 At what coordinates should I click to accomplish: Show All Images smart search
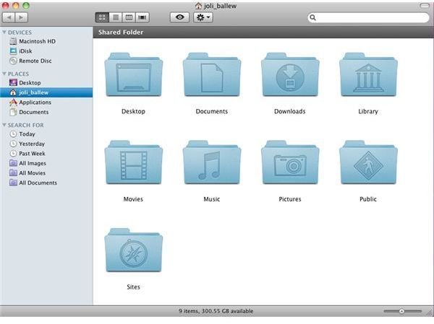coord(46,163)
